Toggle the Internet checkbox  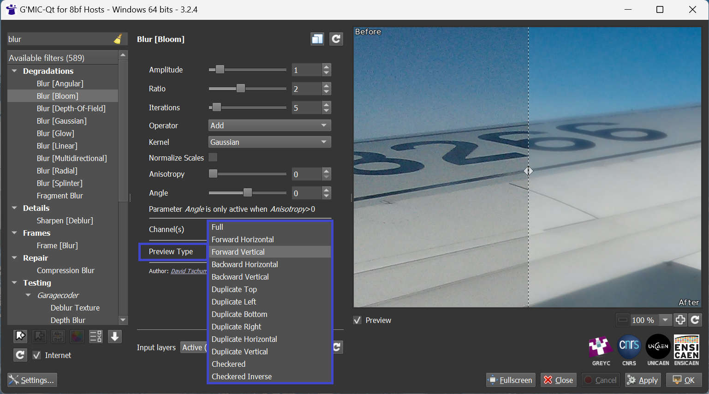pyautogui.click(x=37, y=355)
